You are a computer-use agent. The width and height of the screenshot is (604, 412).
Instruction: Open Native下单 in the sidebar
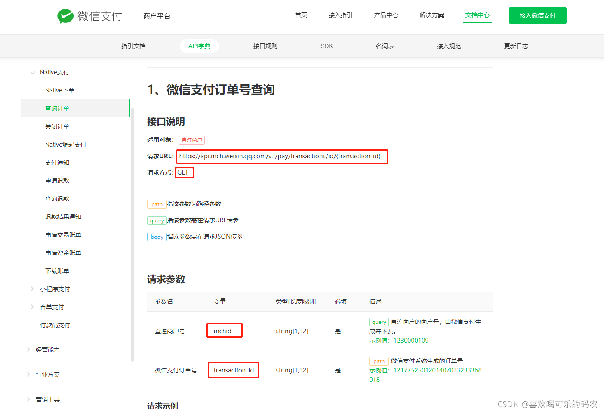point(60,90)
